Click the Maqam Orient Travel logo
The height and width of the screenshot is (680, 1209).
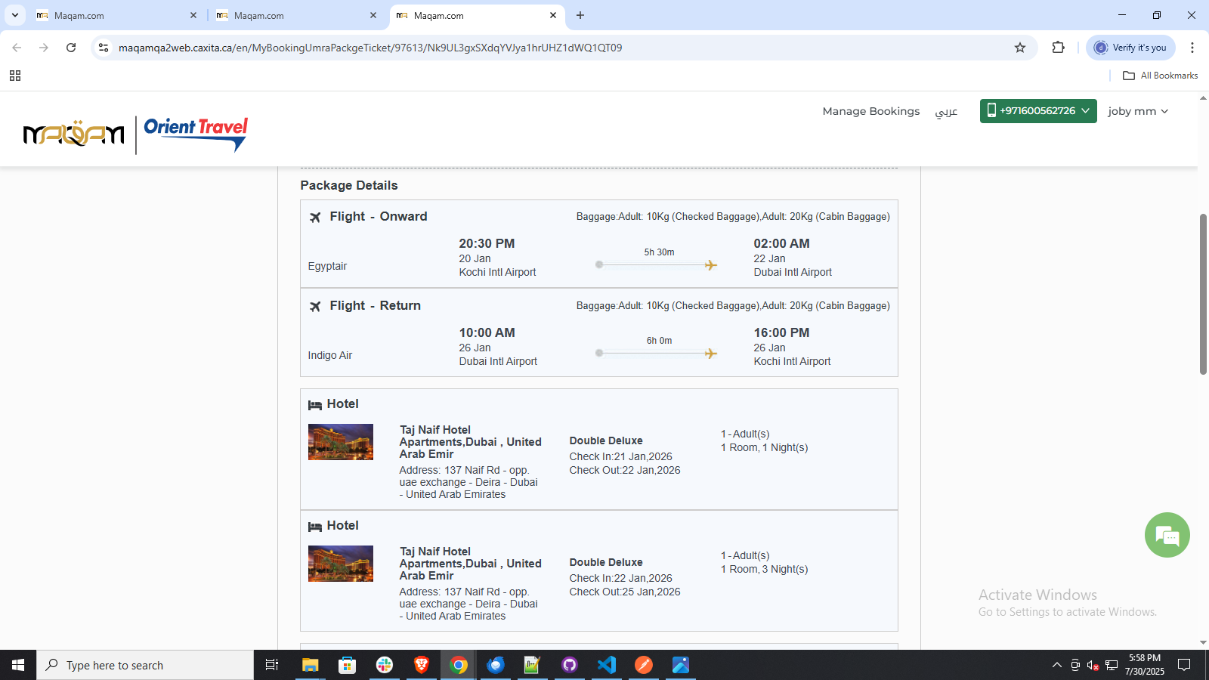point(136,134)
